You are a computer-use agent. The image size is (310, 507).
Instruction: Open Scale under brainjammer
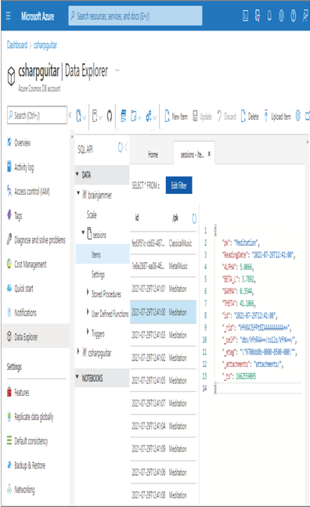(x=92, y=214)
